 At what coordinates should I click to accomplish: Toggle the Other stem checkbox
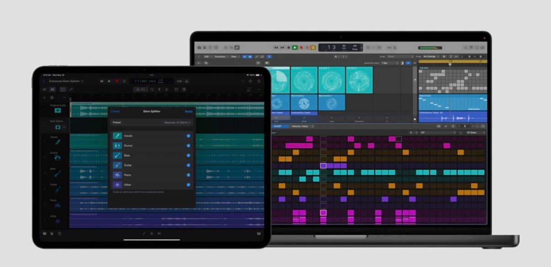188,185
